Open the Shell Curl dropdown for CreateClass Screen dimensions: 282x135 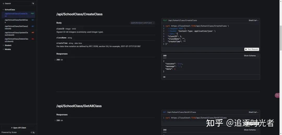pyautogui.click(x=254, y=20)
